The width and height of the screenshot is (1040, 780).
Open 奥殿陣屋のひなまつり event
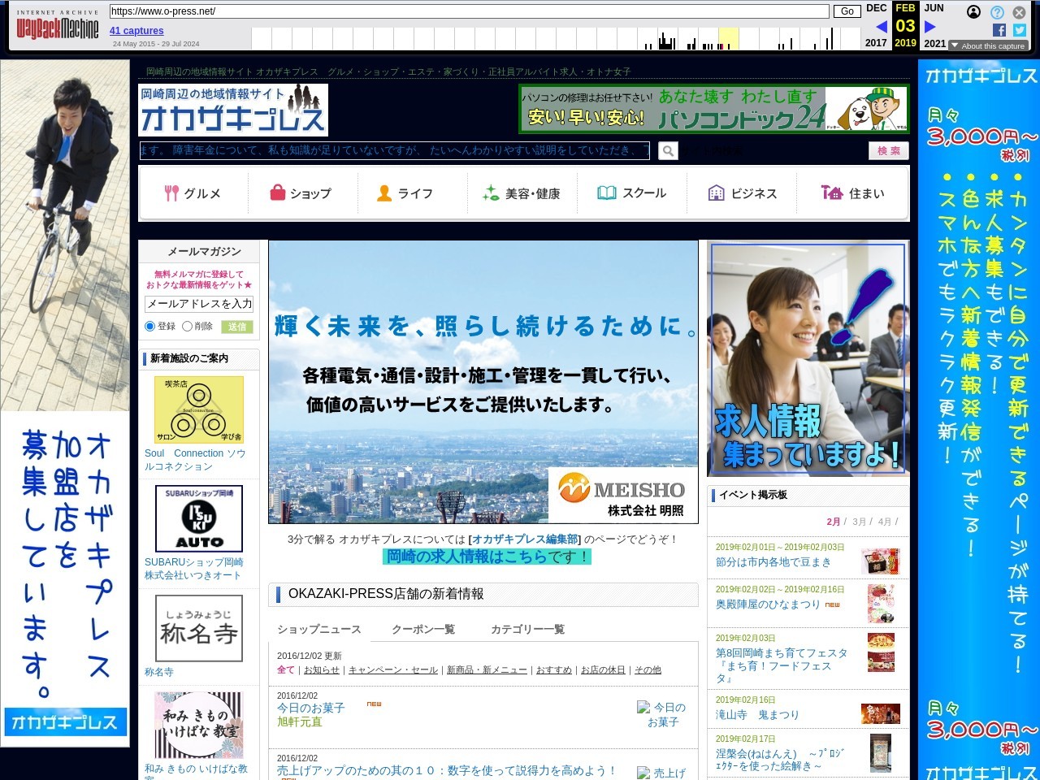768,604
